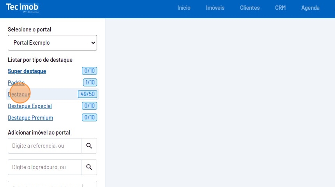
Task: Click the 49/50 counter badge
Action: coord(87,94)
